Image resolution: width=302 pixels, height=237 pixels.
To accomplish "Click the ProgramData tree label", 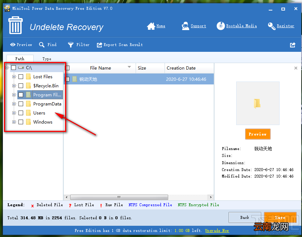I will point(47,104).
